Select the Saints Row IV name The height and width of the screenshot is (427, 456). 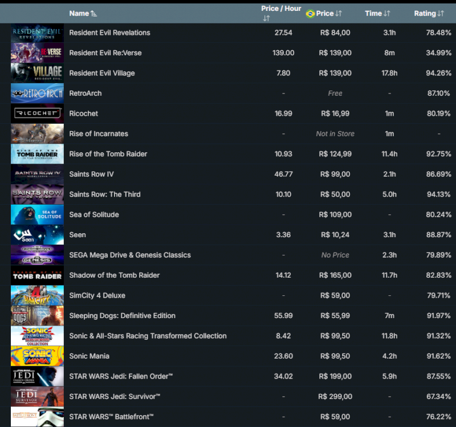tap(91, 174)
